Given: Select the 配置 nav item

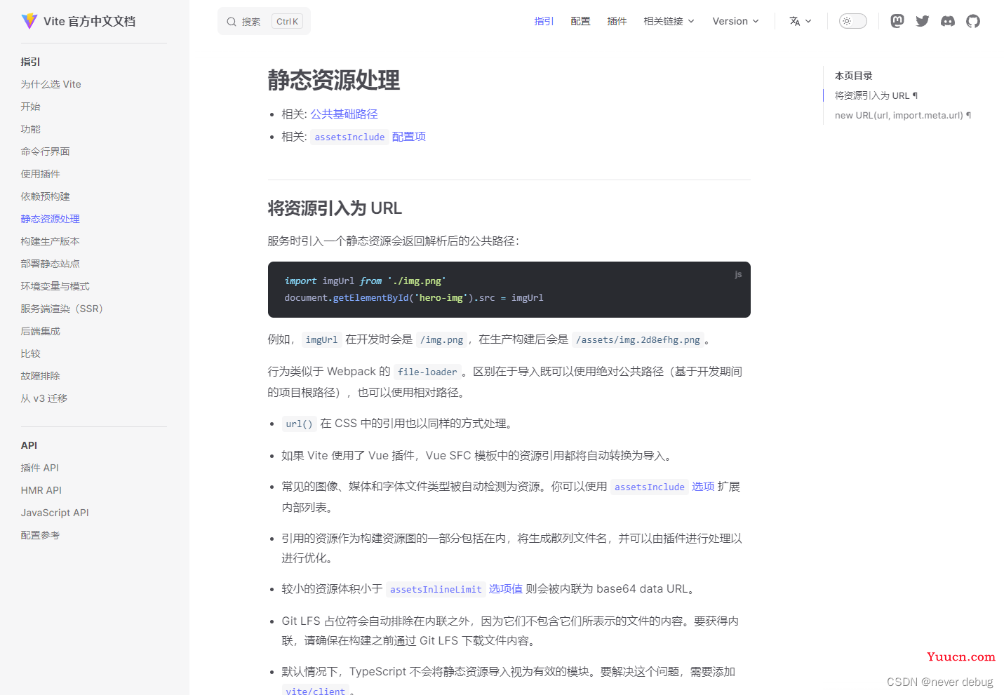Looking at the screenshot, I should [x=580, y=21].
